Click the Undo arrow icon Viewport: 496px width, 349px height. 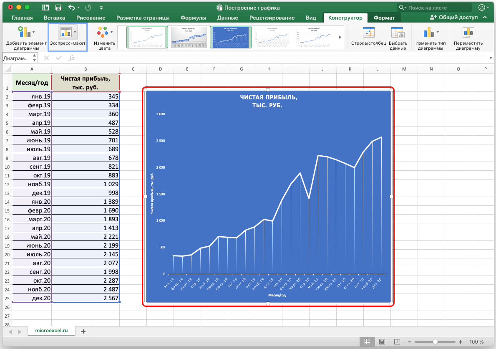[x=71, y=8]
